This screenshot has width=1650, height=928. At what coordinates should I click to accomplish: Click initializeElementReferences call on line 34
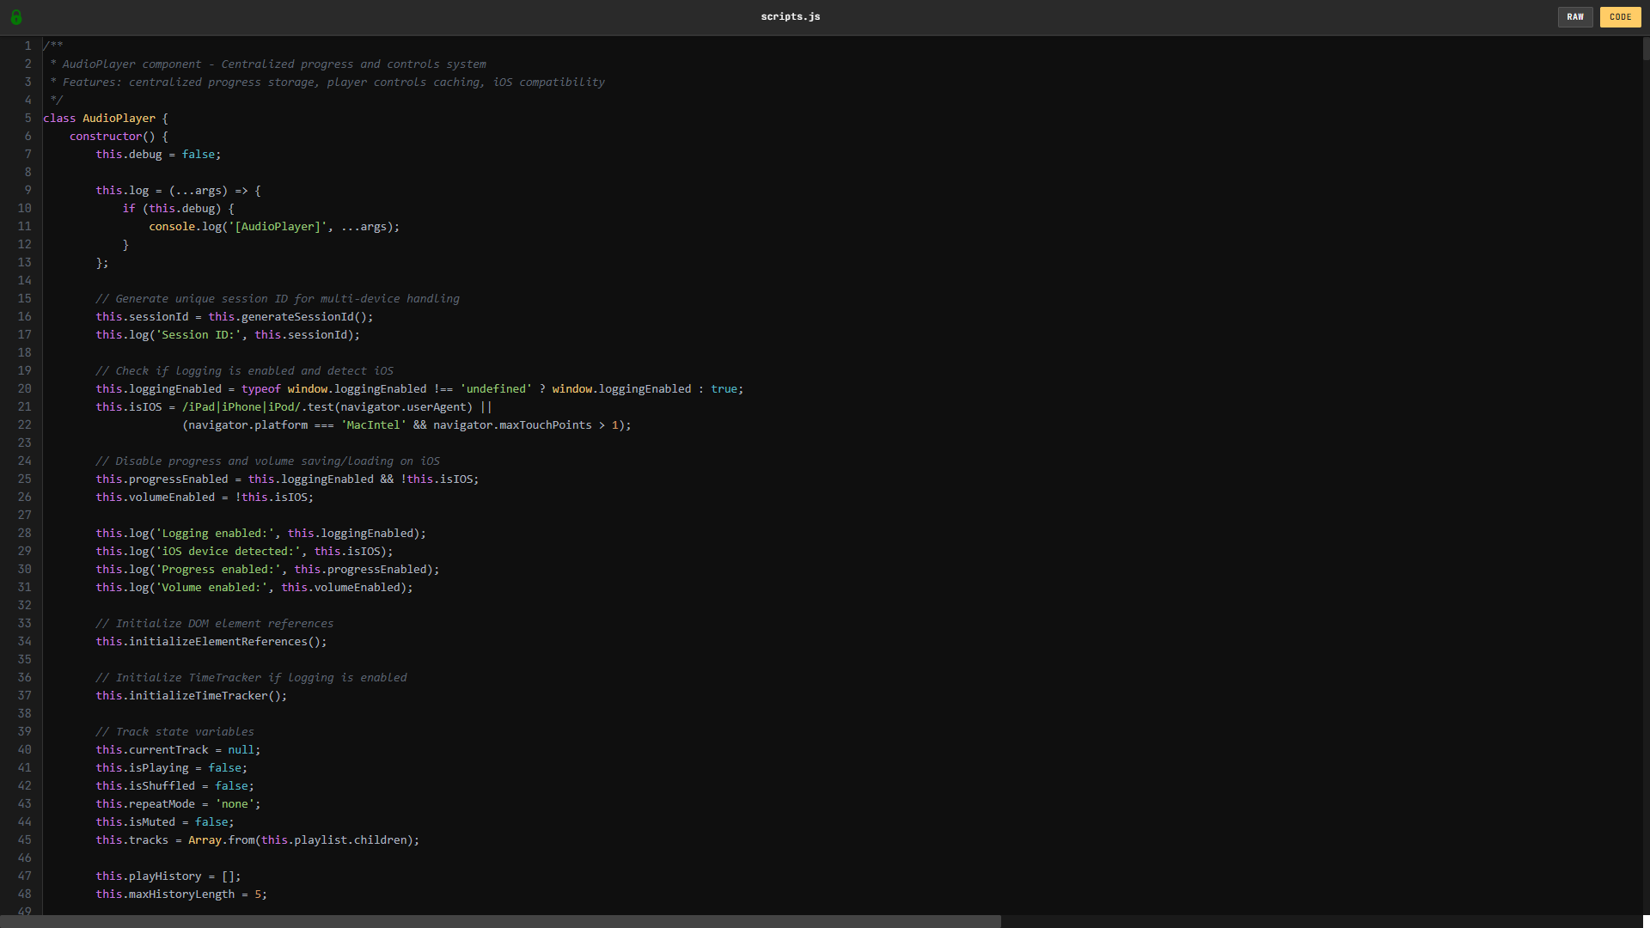[x=217, y=641]
